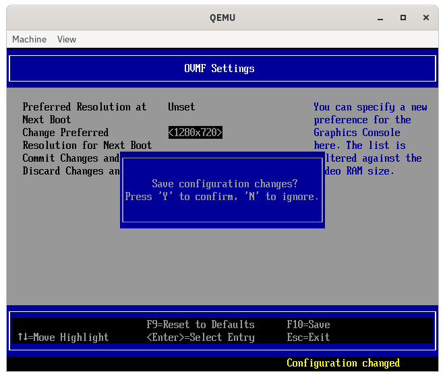
Task: Maximize the QEMU window
Action: tap(403, 18)
